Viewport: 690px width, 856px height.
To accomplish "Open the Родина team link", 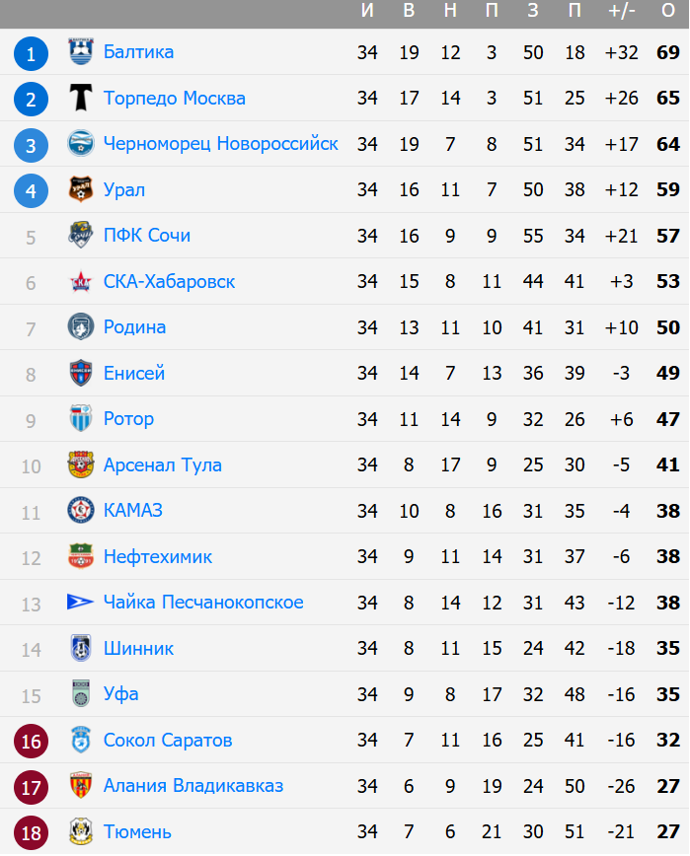I will pyautogui.click(x=134, y=327).
